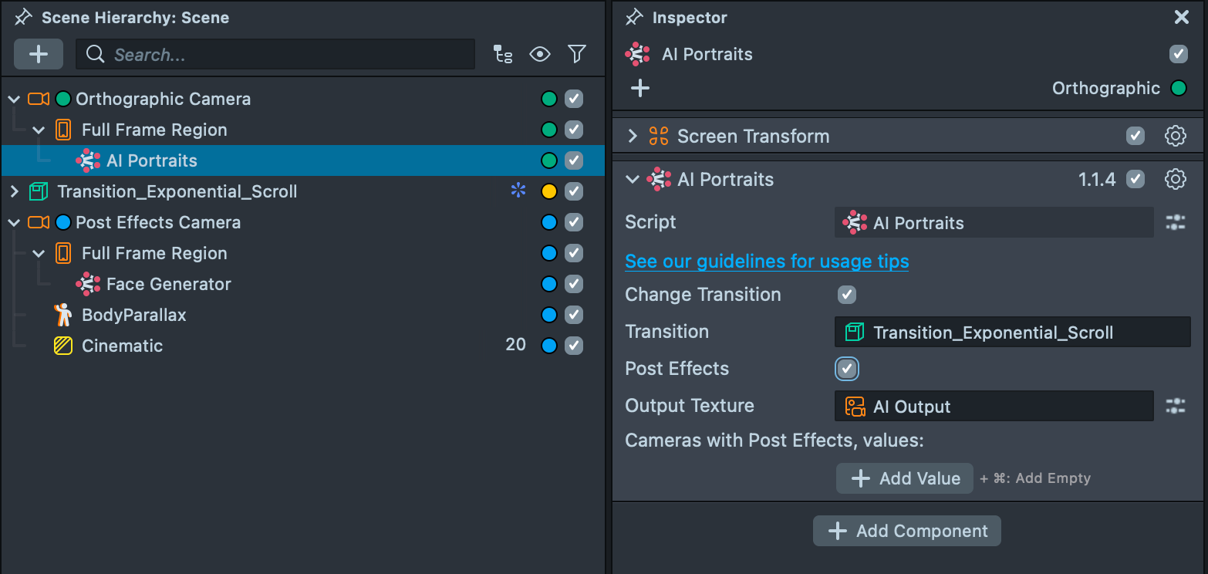Disable the Cinematic object checkbox
This screenshot has width=1208, height=574.
pyautogui.click(x=573, y=346)
